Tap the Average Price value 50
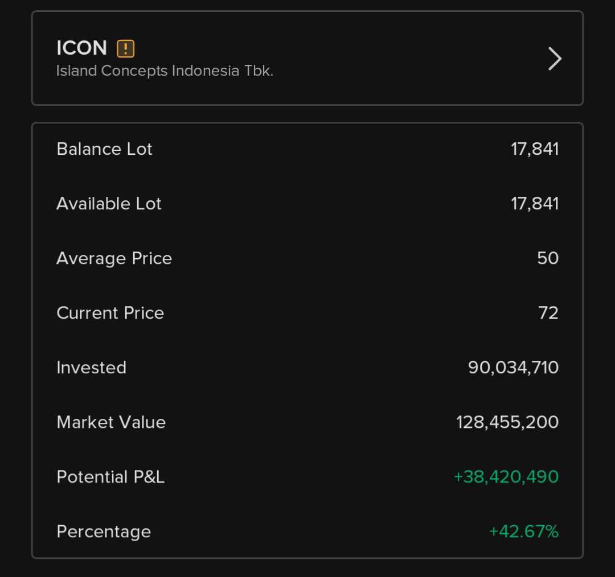 pos(547,258)
